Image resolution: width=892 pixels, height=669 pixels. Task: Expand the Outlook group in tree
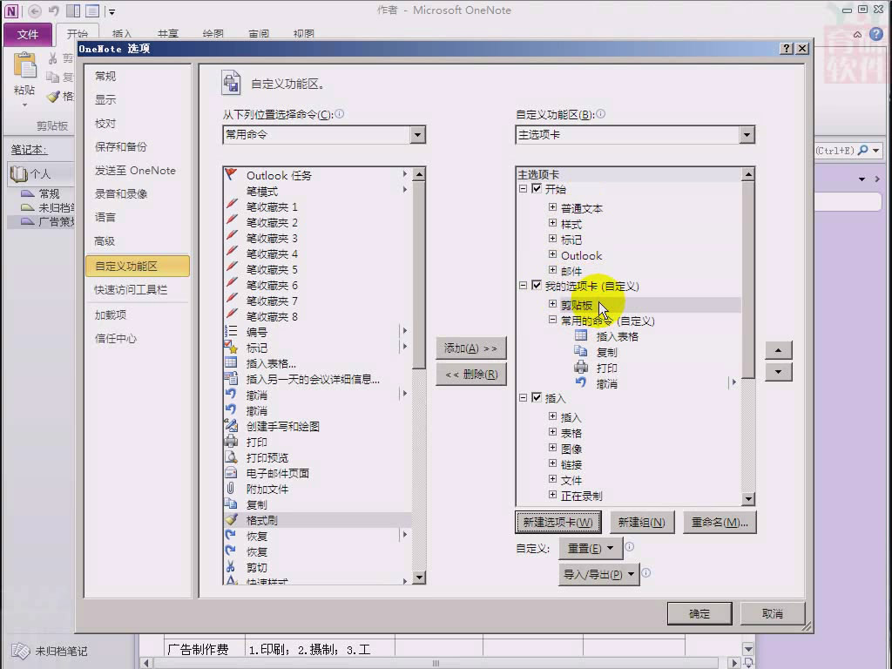coord(552,254)
